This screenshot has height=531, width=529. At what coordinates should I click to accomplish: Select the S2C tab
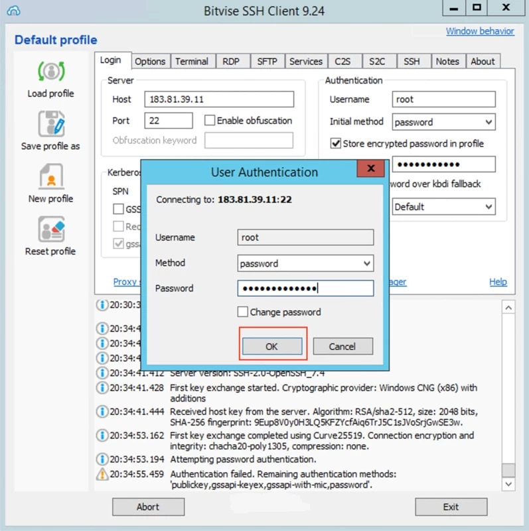[377, 61]
